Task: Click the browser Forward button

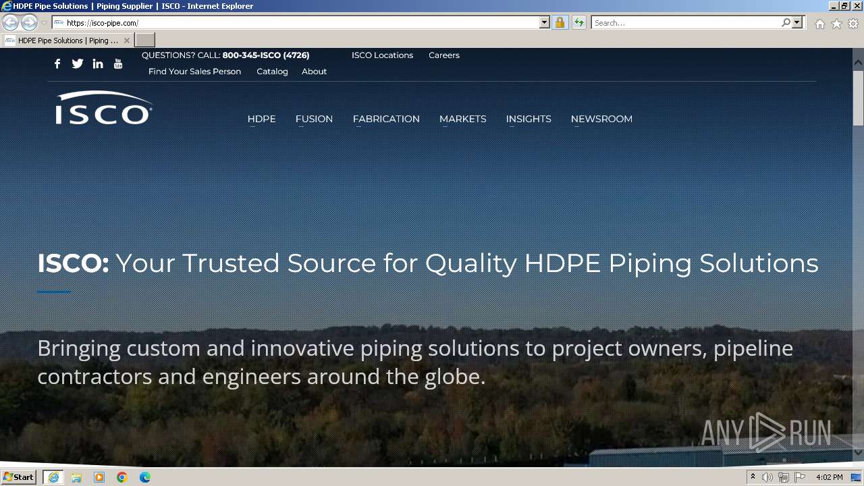Action: click(29, 22)
